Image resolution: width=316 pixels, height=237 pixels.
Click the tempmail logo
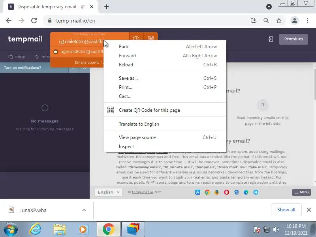click(25, 39)
